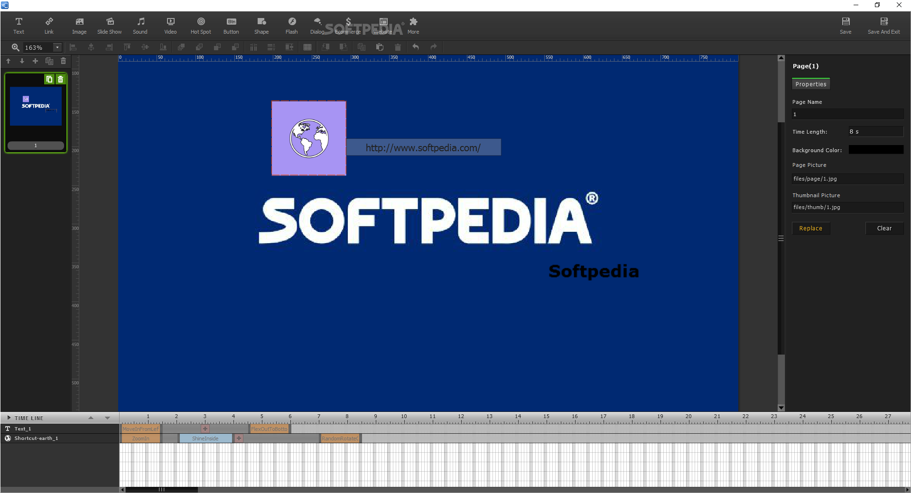Image resolution: width=911 pixels, height=493 pixels.
Task: Duplicate page from page list toolbar
Action: pyautogui.click(x=49, y=61)
